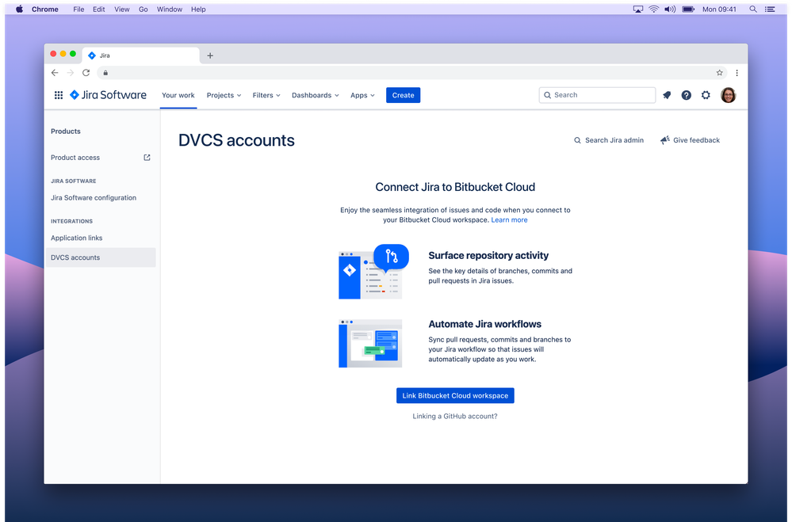Click the AirPlay display icon
The image size is (792, 522).
pyautogui.click(x=638, y=9)
